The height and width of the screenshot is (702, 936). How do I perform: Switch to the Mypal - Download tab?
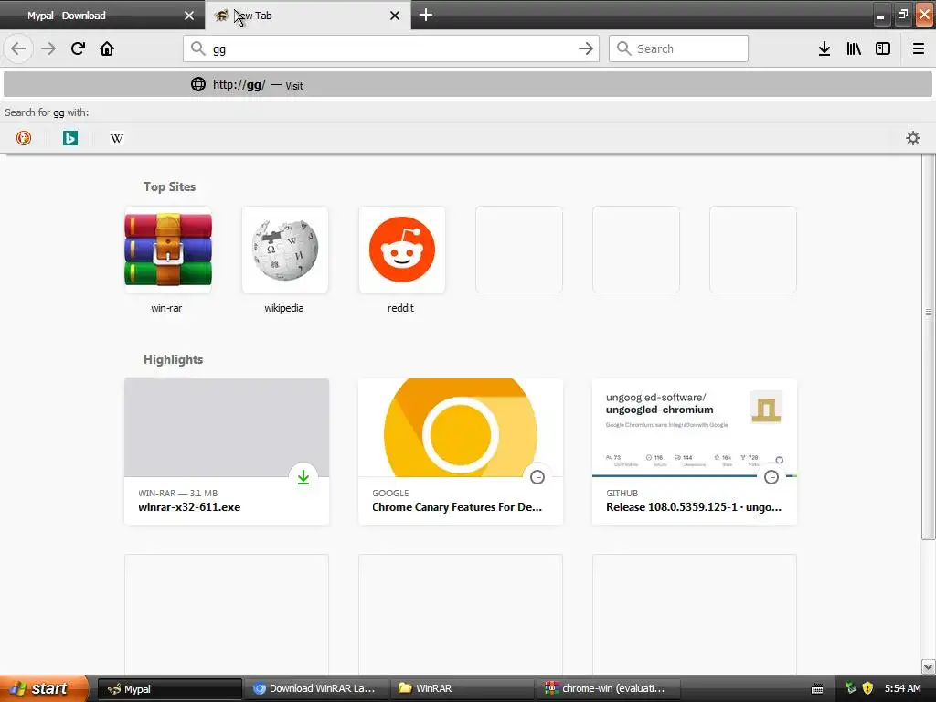[102, 15]
